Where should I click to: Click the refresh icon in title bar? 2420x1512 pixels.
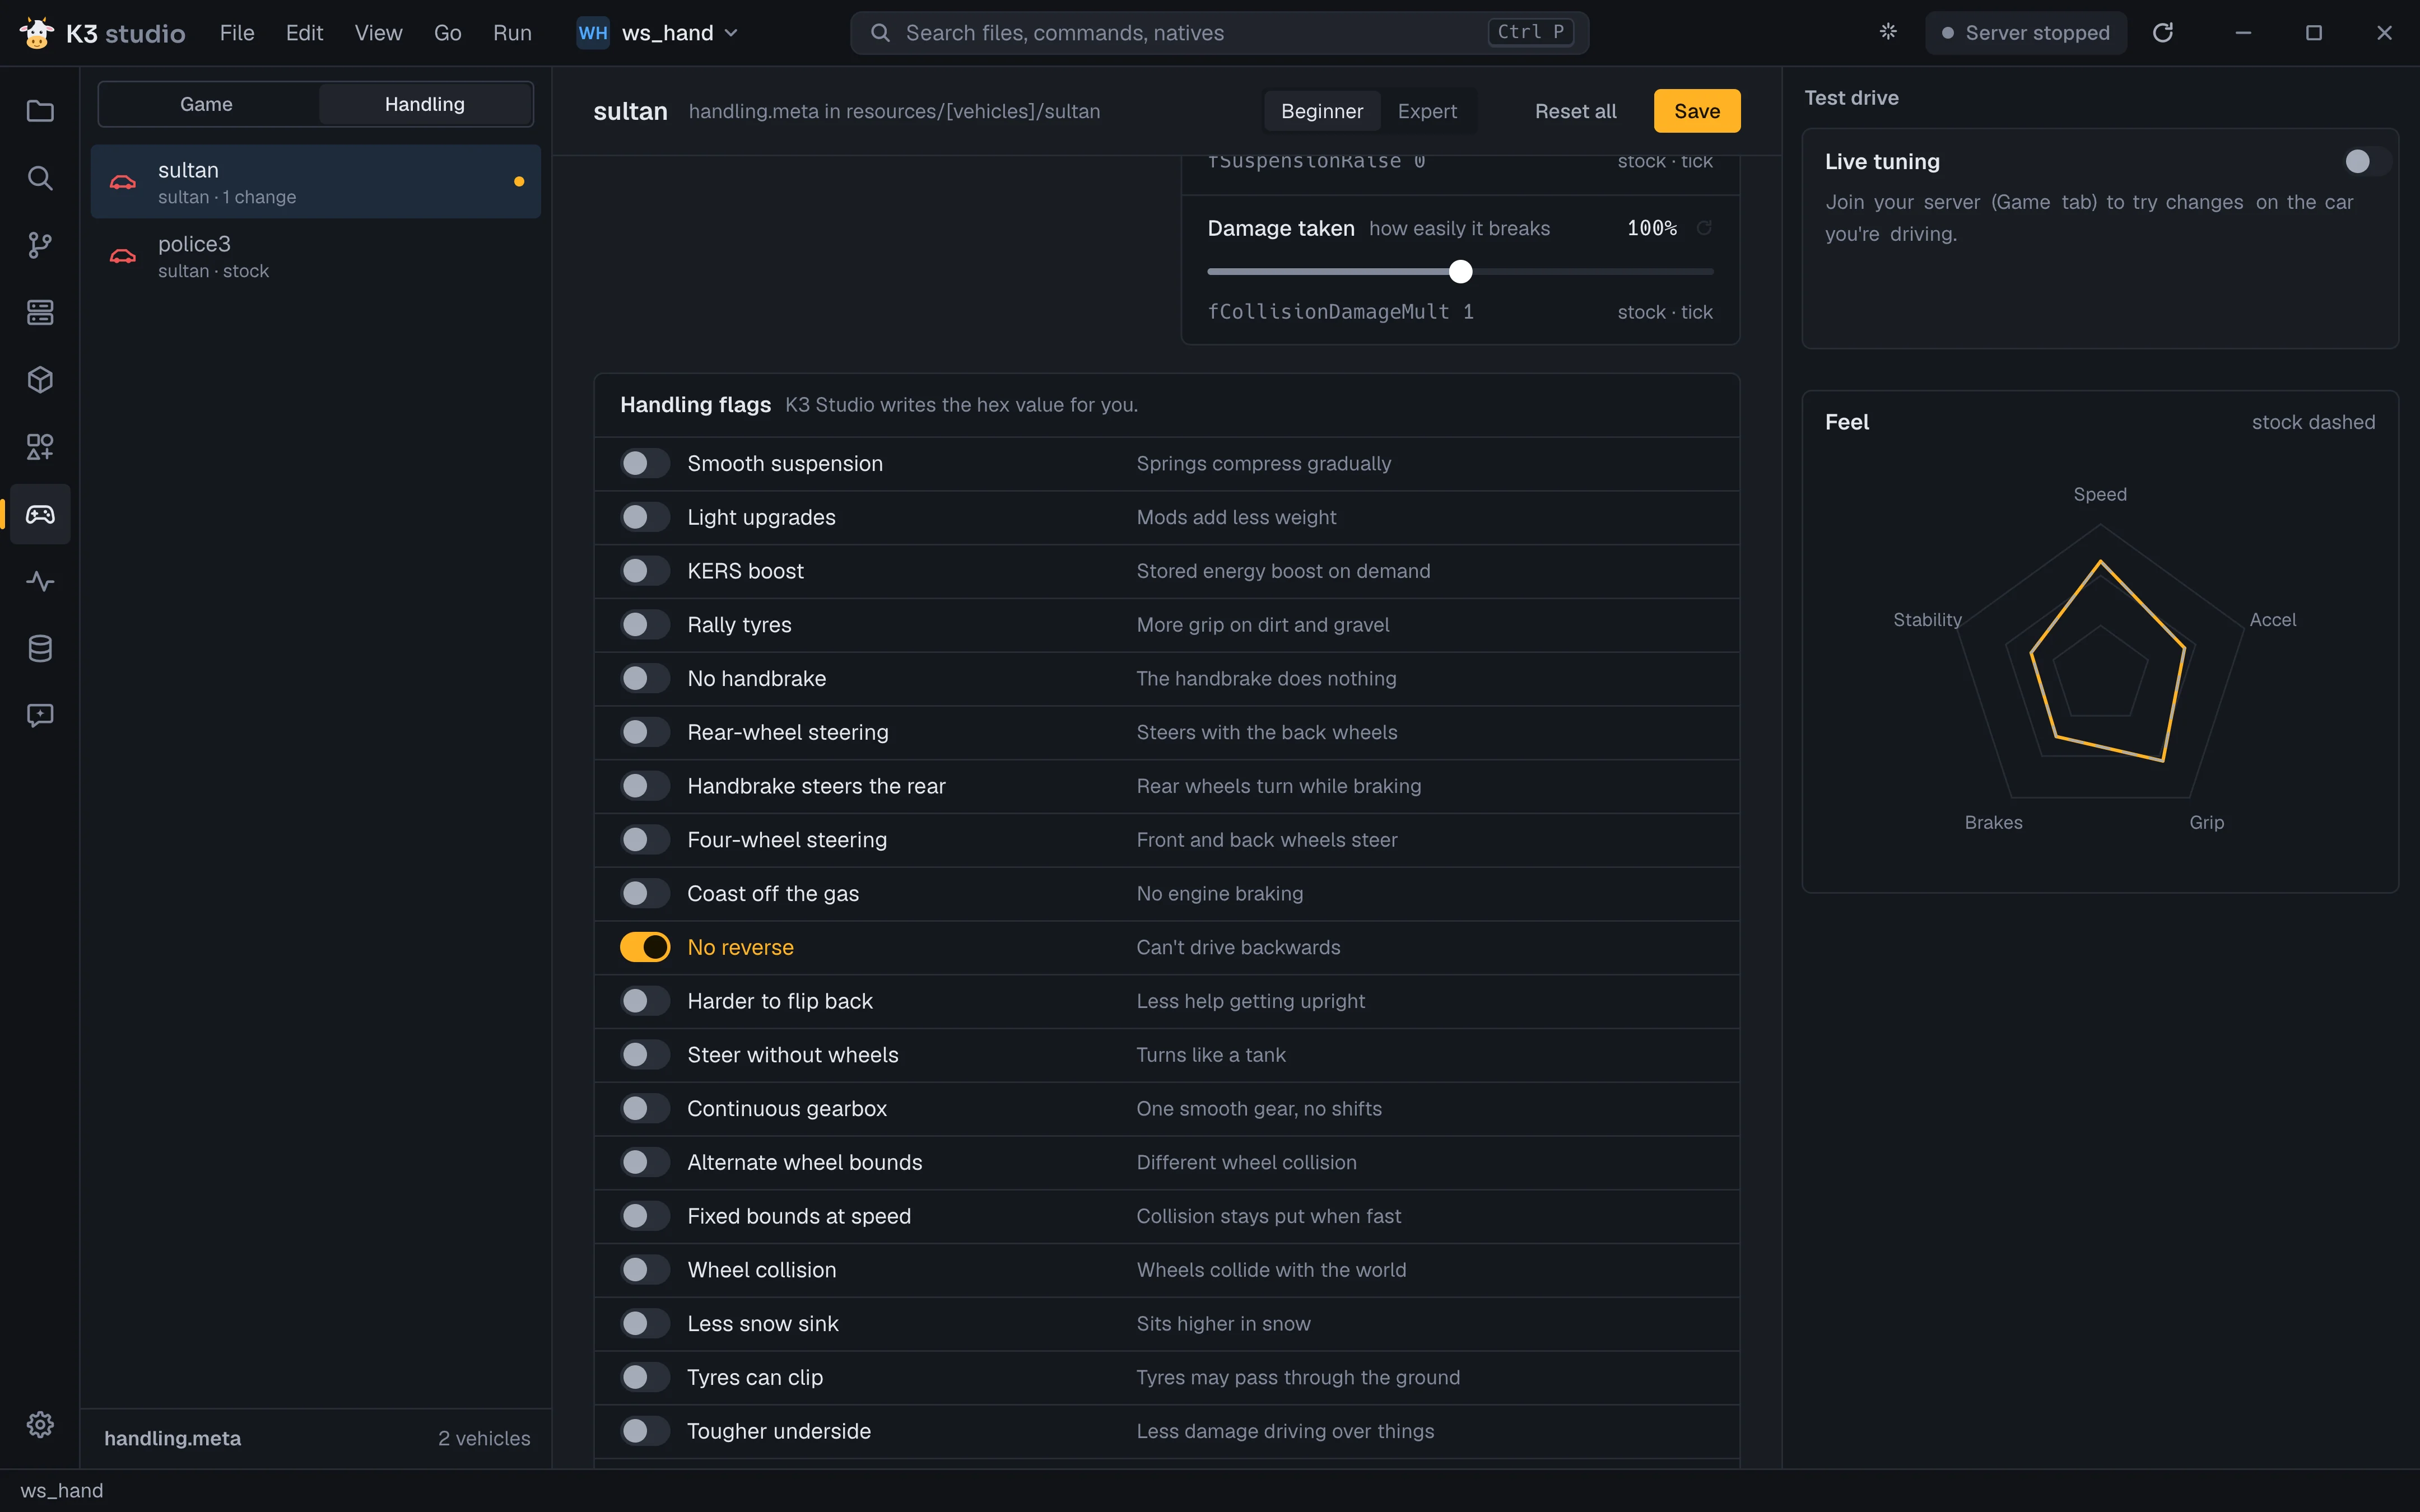click(x=2163, y=33)
